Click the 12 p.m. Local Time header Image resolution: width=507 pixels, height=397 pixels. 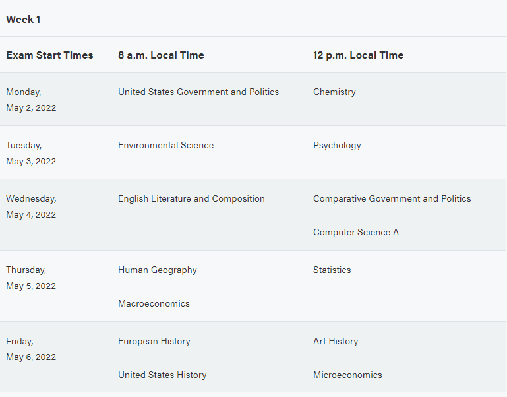tap(358, 55)
